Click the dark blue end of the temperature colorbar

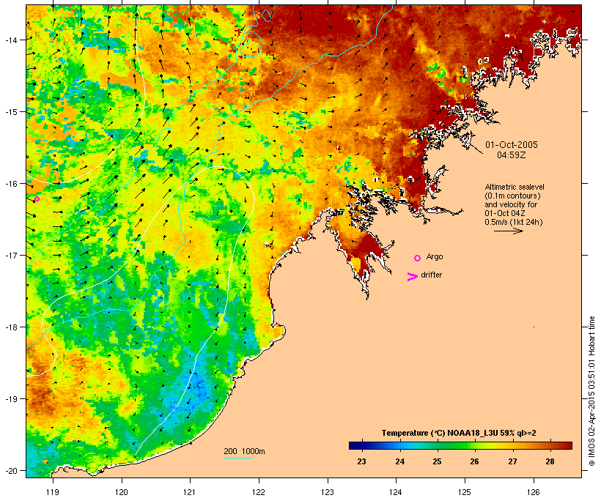click(356, 445)
